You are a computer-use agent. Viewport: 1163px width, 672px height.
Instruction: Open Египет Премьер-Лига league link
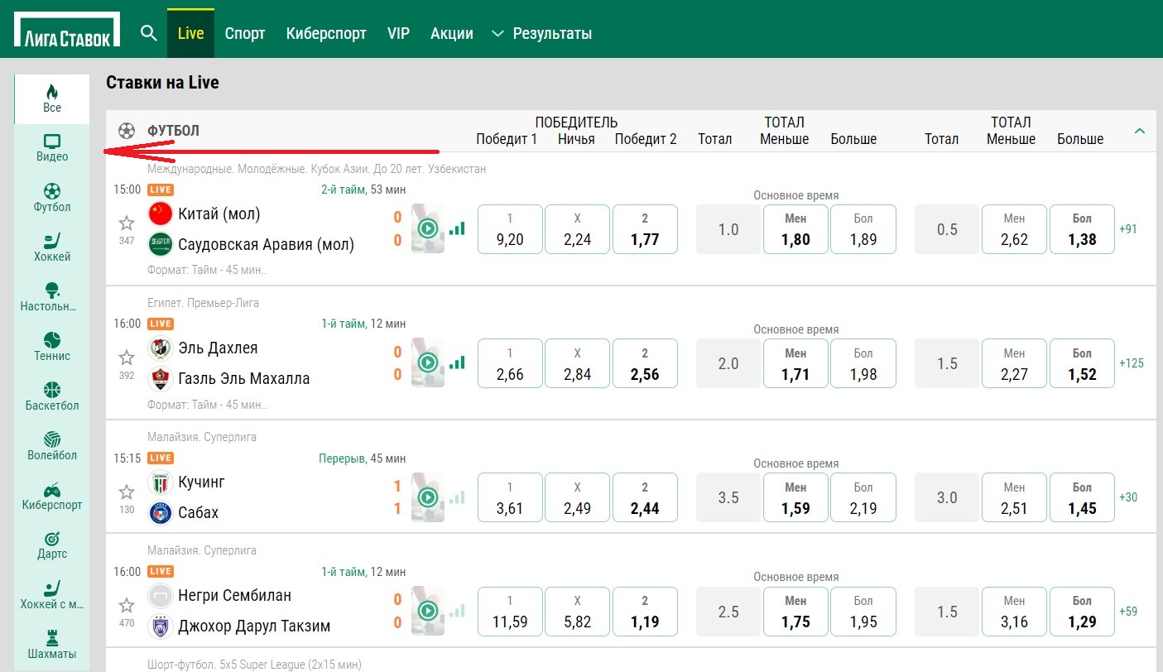pyautogui.click(x=203, y=303)
